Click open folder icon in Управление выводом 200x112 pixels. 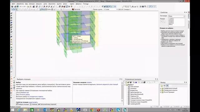click(x=128, y=82)
